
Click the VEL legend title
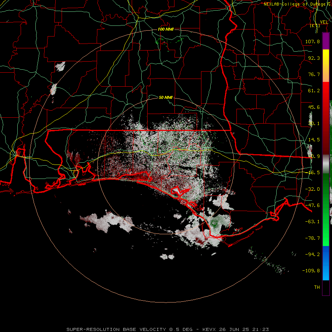[x=324, y=22]
